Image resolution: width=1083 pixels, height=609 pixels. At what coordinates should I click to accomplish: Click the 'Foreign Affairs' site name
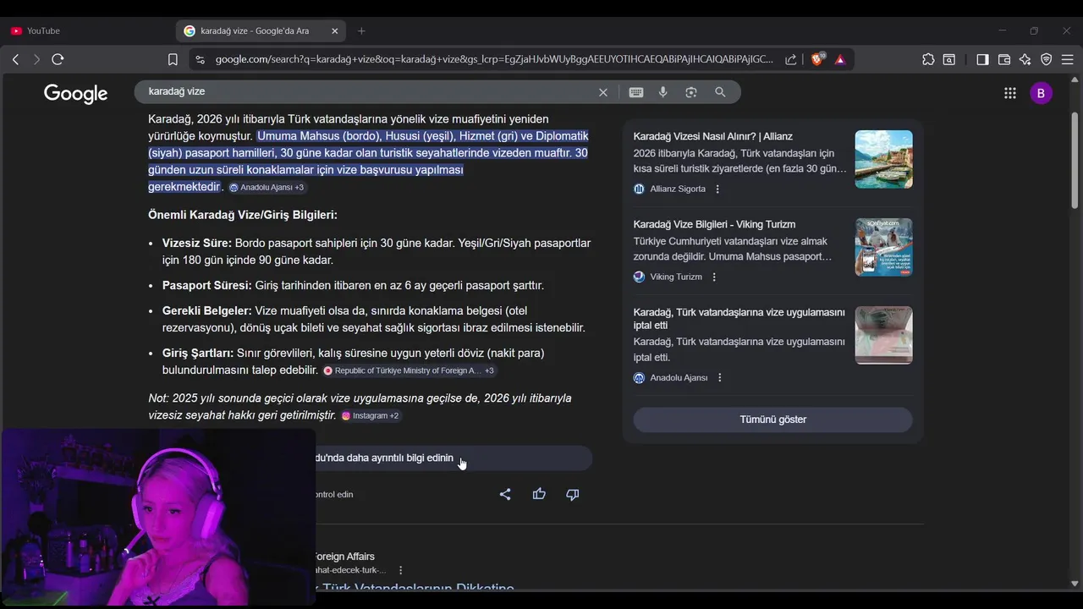tap(344, 557)
